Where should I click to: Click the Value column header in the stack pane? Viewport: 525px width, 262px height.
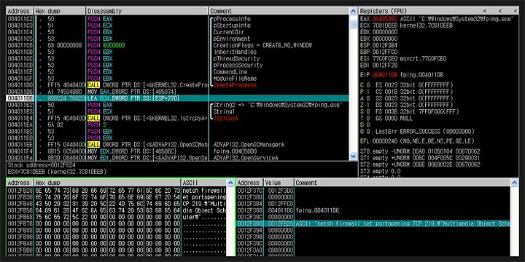[x=279, y=183]
